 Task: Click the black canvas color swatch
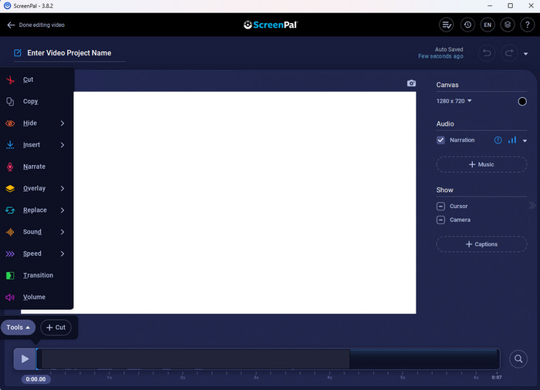(522, 102)
